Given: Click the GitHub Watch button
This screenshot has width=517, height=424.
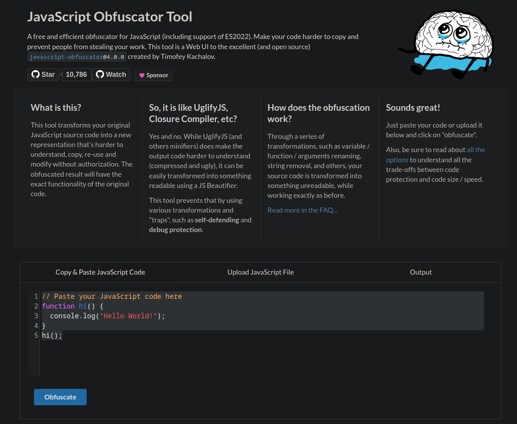Looking at the screenshot, I should (x=111, y=75).
